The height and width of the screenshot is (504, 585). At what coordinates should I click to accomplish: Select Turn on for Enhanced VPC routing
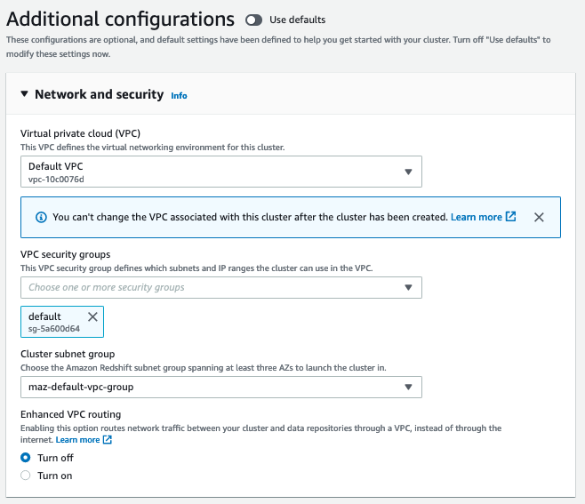tap(26, 476)
